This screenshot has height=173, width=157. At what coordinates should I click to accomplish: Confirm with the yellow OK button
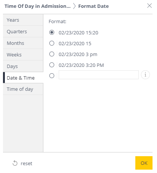pos(144,163)
